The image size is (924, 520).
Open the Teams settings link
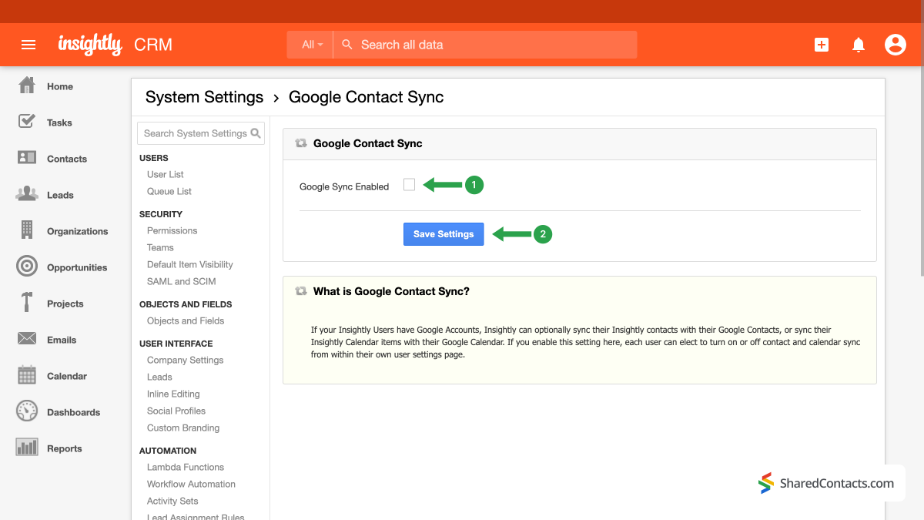[160, 247]
